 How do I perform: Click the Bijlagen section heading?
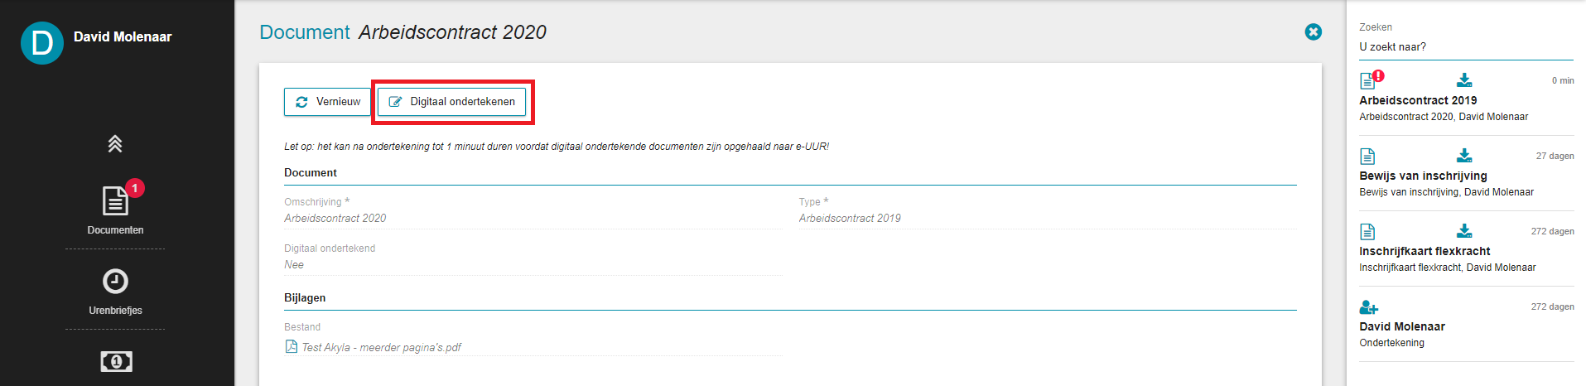coord(305,297)
